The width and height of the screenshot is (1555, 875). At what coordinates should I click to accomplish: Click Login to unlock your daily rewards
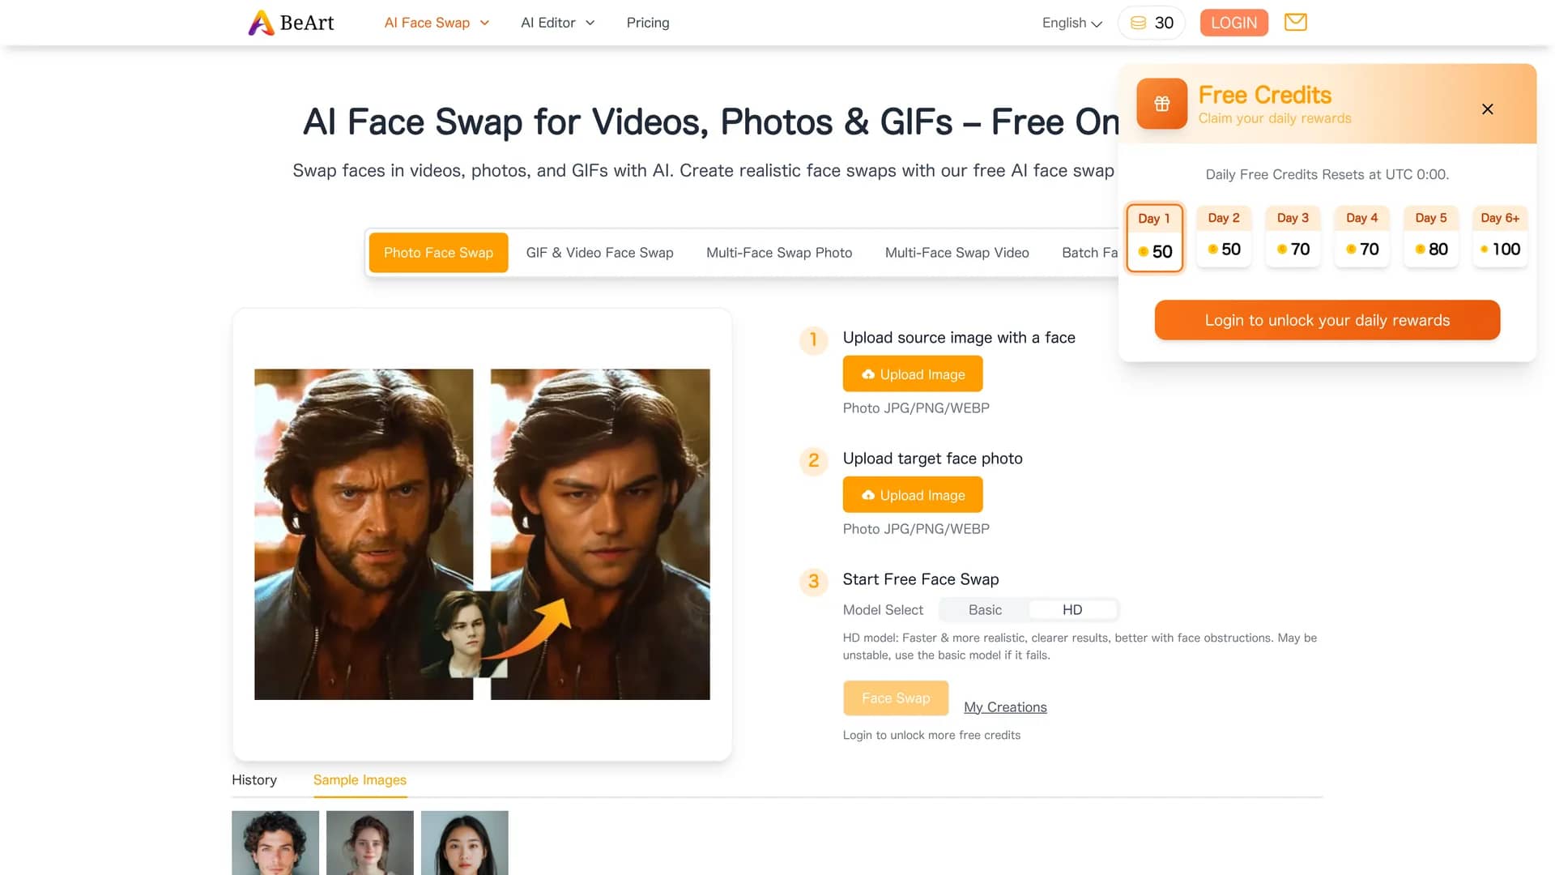click(x=1327, y=320)
